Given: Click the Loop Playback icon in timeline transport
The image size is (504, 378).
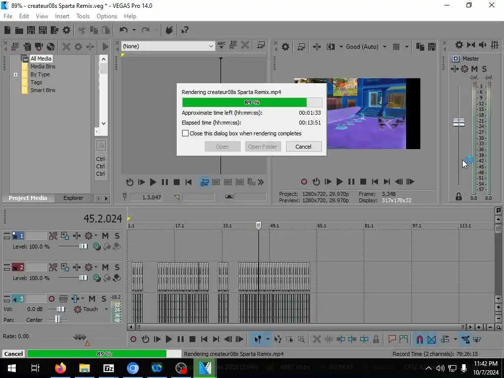Looking at the screenshot, I should 145,339.
